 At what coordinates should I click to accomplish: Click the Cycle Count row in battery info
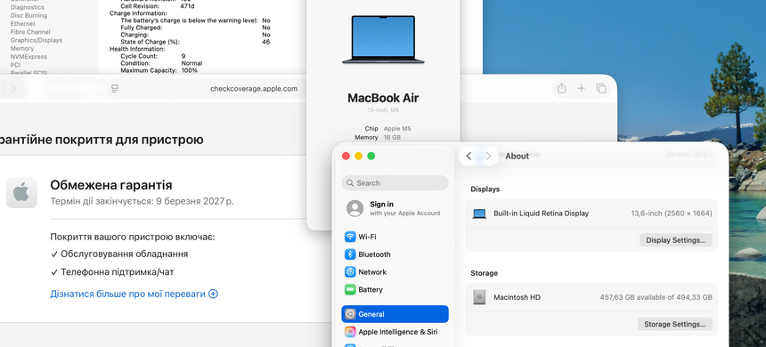tap(153, 56)
